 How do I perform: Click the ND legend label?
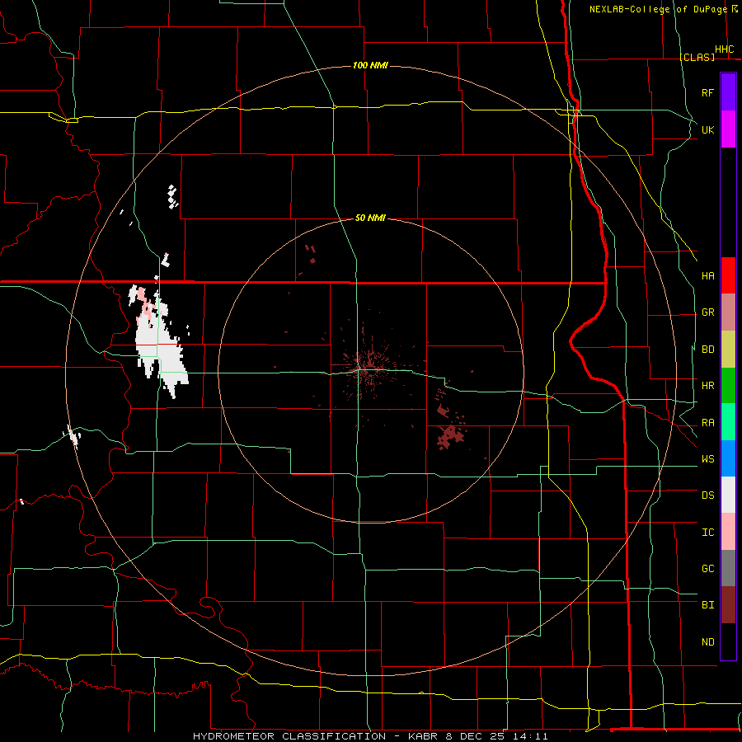(x=707, y=642)
